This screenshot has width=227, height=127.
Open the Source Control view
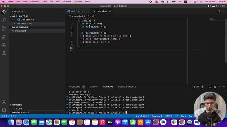pyautogui.click(x=4, y=28)
